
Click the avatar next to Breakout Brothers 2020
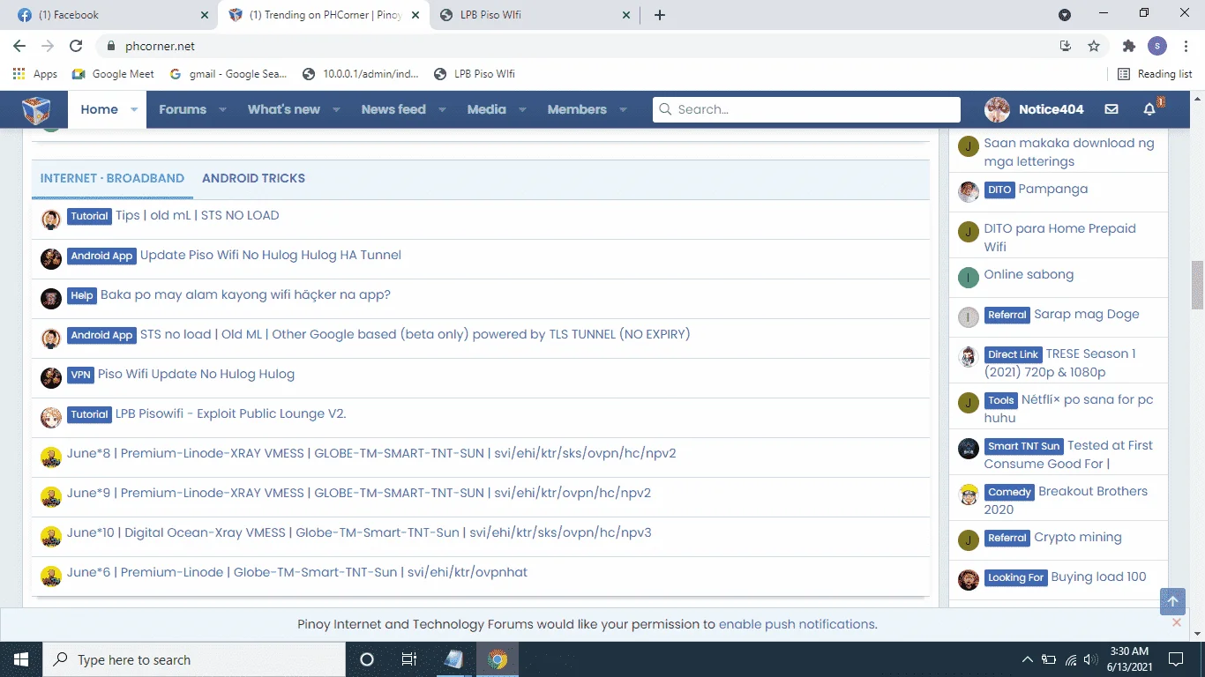click(x=969, y=494)
